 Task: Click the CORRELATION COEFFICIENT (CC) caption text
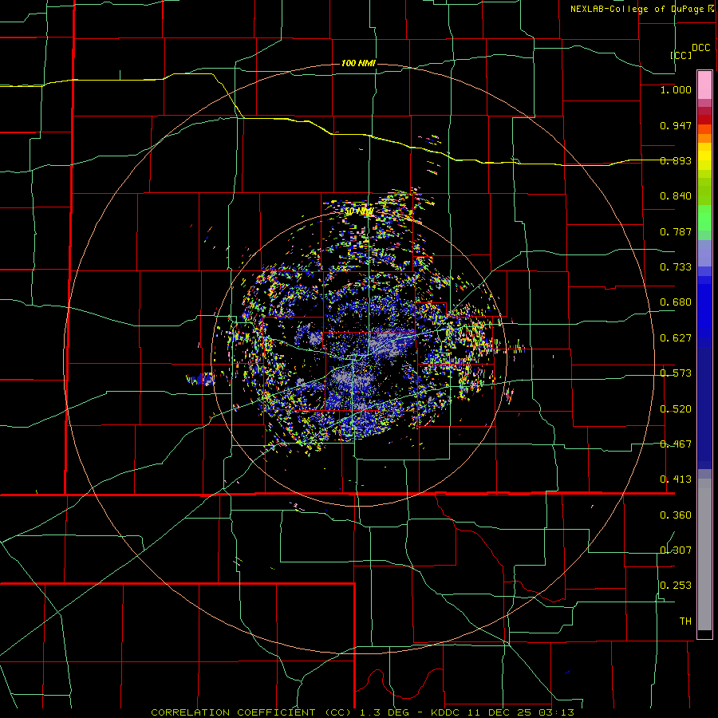point(251,712)
